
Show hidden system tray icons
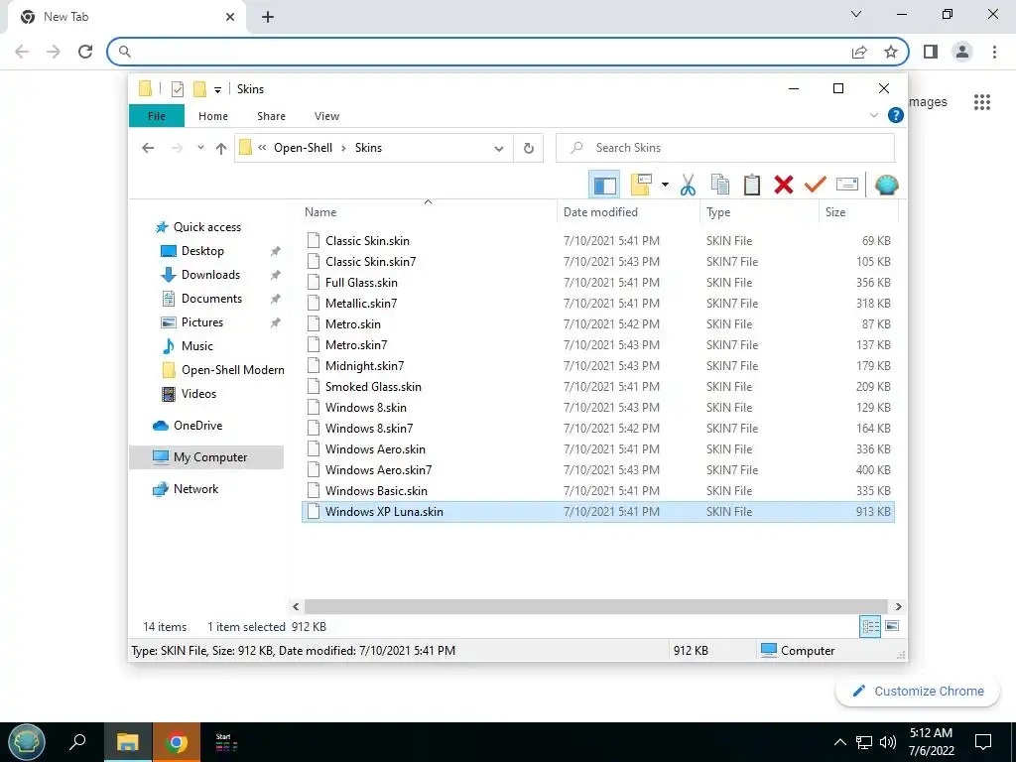[x=839, y=742]
